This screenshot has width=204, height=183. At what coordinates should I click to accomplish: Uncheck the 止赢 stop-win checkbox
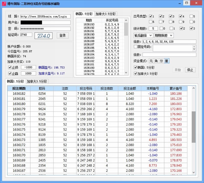(9, 74)
